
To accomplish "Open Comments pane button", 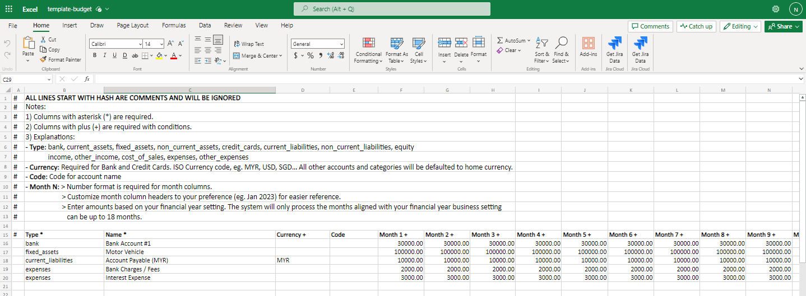I will [x=650, y=26].
